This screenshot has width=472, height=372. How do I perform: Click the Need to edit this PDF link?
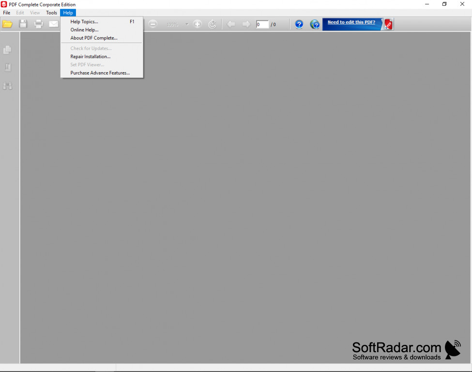(x=352, y=22)
